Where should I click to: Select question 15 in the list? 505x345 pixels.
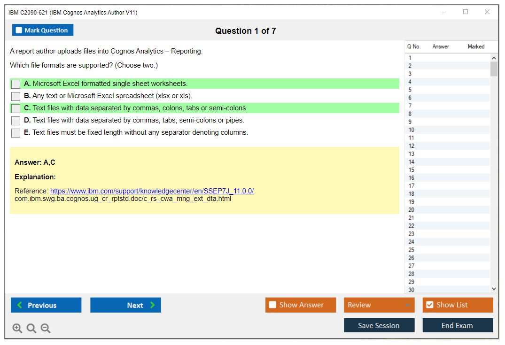412,170
